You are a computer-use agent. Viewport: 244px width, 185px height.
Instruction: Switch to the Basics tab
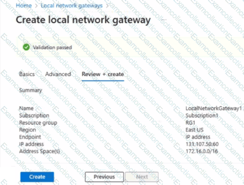point(27,74)
